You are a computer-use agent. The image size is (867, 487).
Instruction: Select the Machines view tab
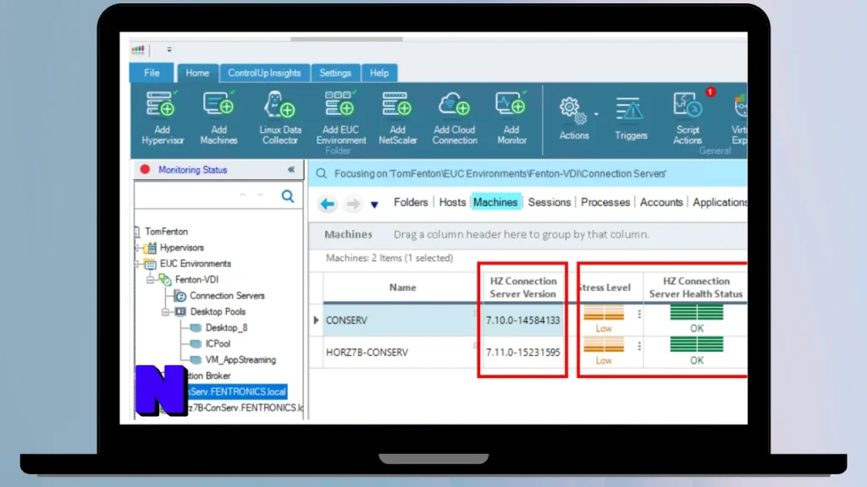tap(495, 203)
